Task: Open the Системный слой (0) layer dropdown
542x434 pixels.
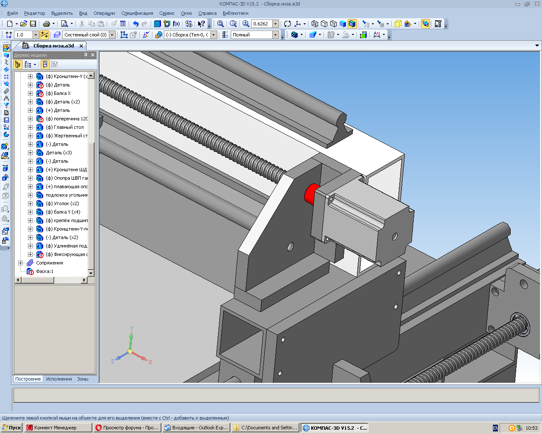Action: (x=112, y=35)
